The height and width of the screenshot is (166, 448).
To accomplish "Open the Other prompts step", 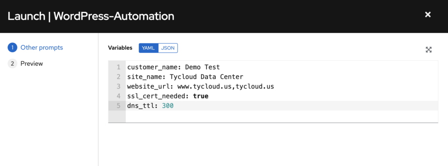I will tap(42, 47).
